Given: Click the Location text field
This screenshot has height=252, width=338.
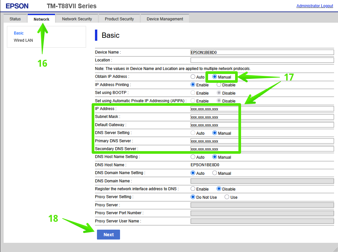Looking at the screenshot, I should tap(262, 60).
